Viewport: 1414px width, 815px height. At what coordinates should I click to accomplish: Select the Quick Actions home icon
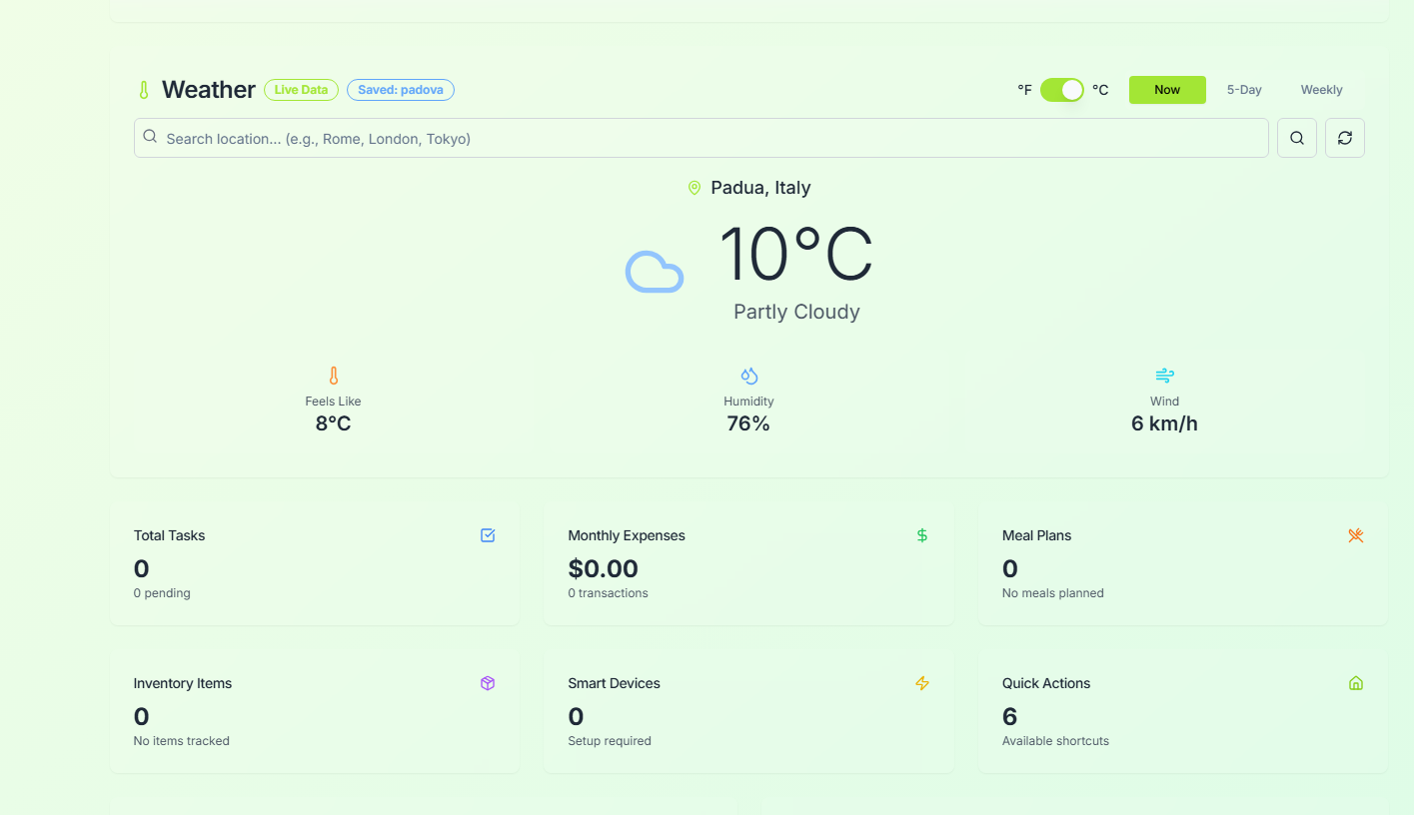[1355, 683]
